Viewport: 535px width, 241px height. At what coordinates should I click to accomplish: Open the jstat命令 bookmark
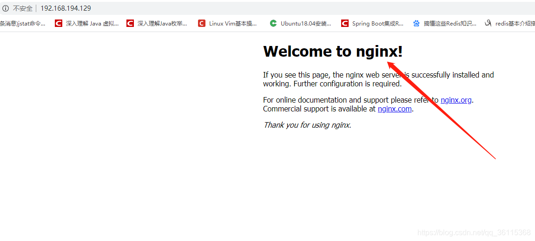tap(22, 23)
